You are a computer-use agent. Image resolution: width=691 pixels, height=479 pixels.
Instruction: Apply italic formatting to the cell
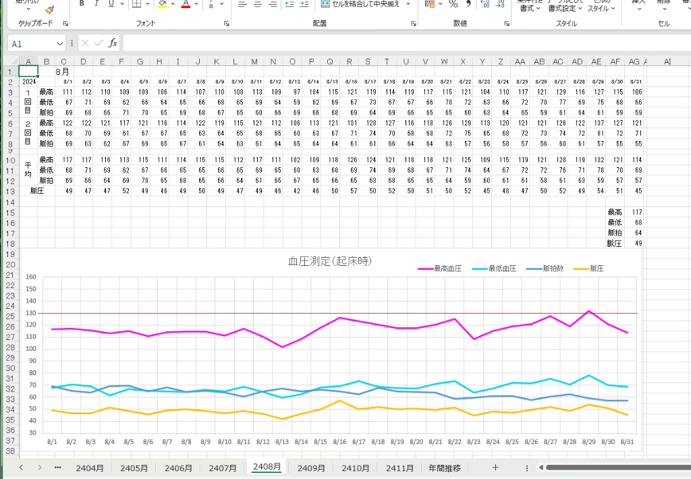(x=97, y=4)
